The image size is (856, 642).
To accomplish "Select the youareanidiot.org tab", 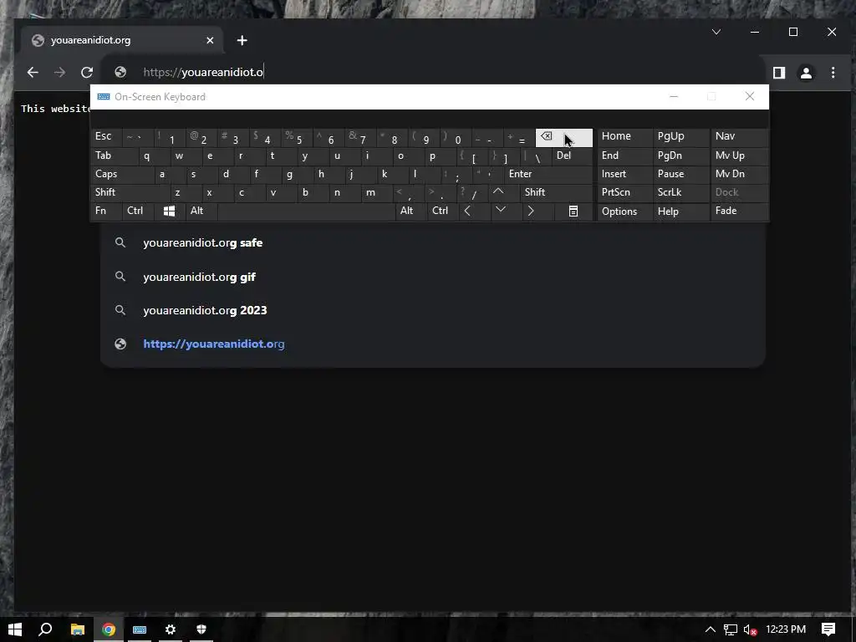I will point(123,40).
